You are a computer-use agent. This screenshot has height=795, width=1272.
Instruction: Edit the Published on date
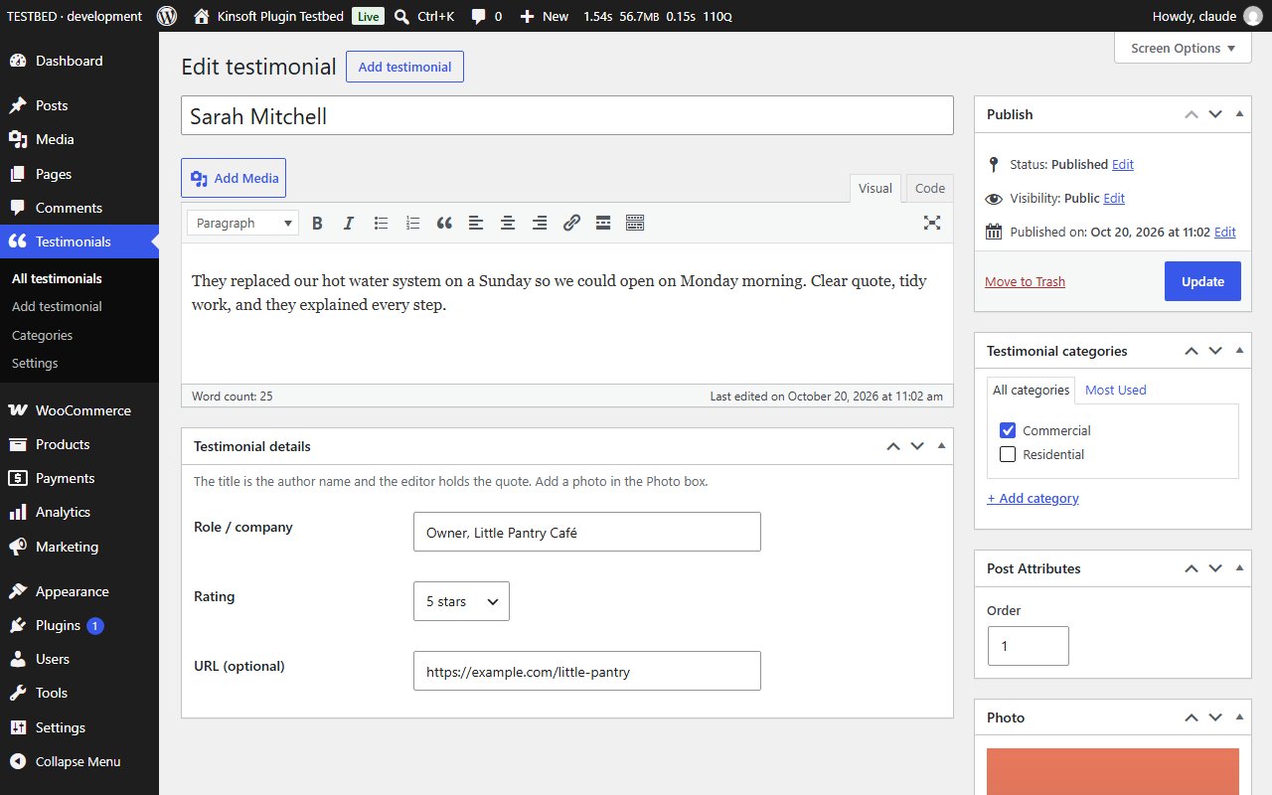click(x=1225, y=232)
